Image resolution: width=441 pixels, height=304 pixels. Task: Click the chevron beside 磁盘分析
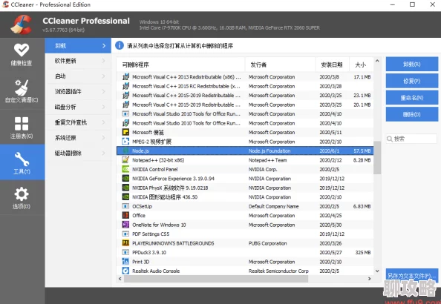[x=103, y=107]
